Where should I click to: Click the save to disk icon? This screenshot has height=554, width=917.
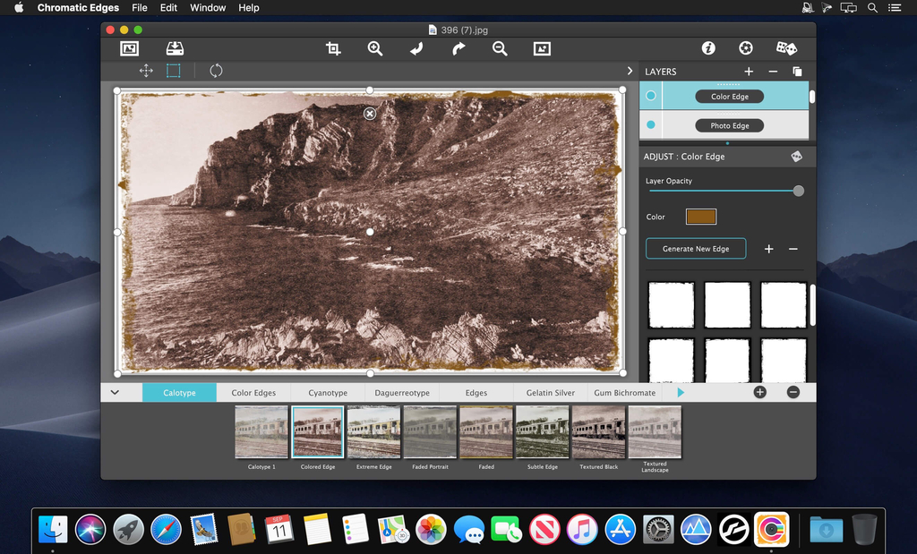[x=175, y=49]
